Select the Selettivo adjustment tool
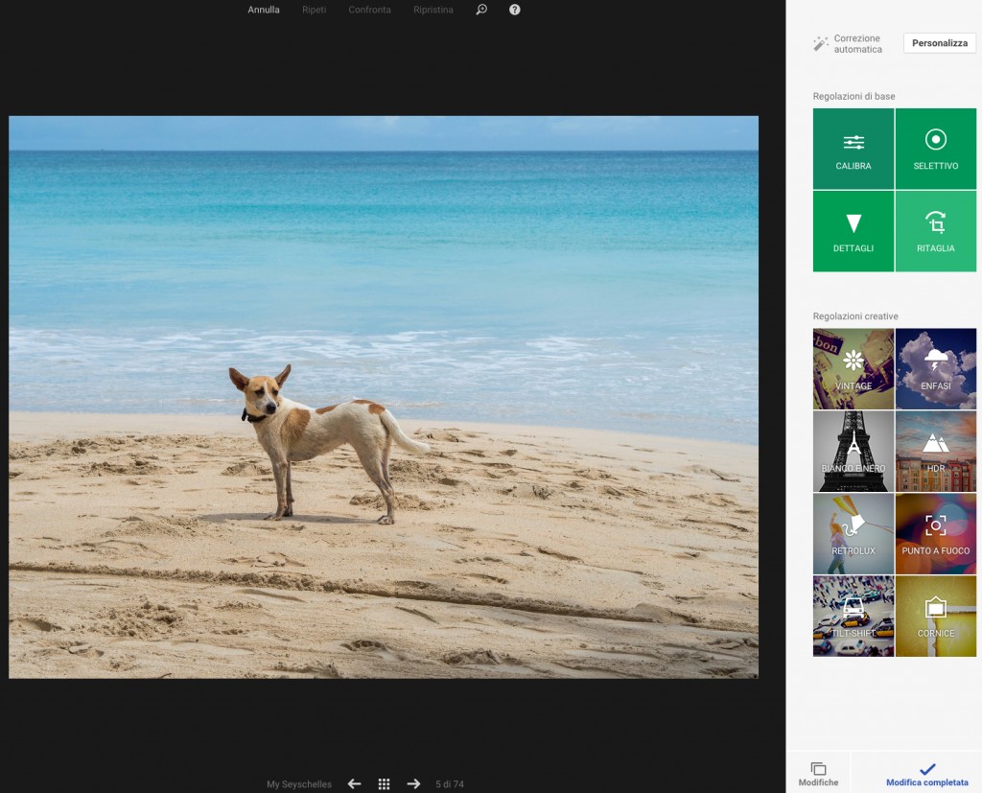 point(935,149)
